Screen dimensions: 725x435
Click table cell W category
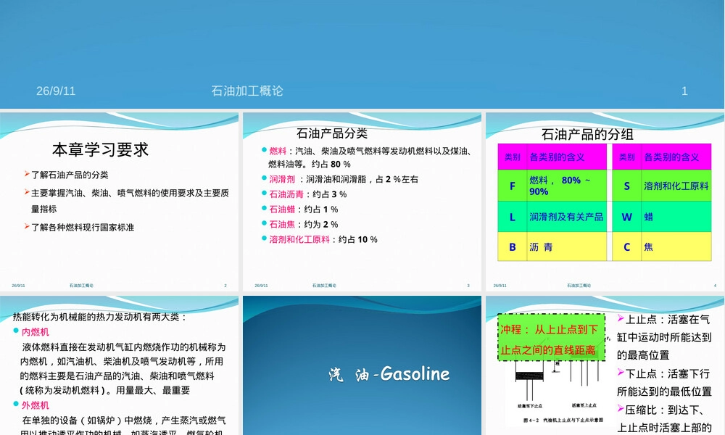coord(627,217)
